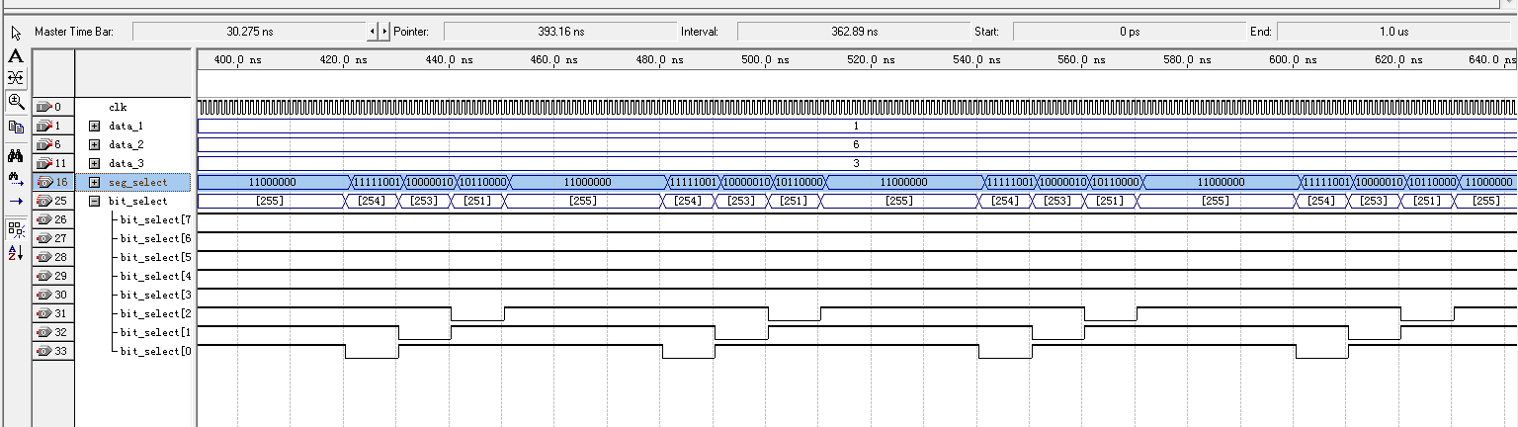The width and height of the screenshot is (1518, 427).
Task: Select the arrow Selection tool
Action: pos(15,32)
